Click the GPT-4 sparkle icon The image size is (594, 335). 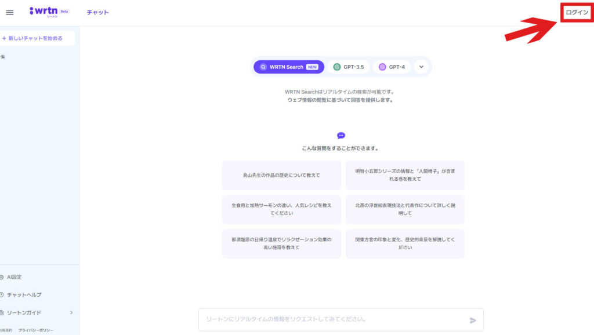click(381, 67)
